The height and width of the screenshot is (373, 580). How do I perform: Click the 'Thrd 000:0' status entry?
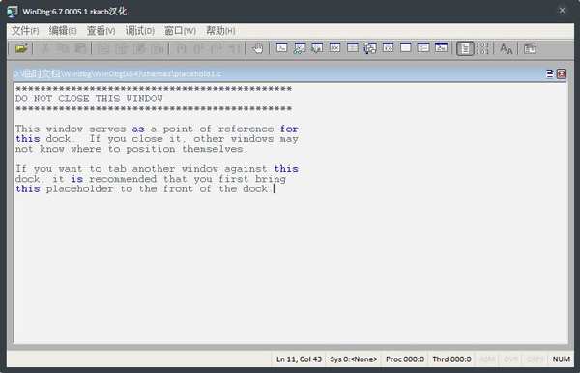click(x=451, y=359)
